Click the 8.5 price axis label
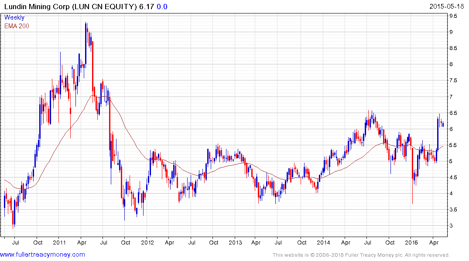The height and width of the screenshot is (261, 469). point(453,48)
